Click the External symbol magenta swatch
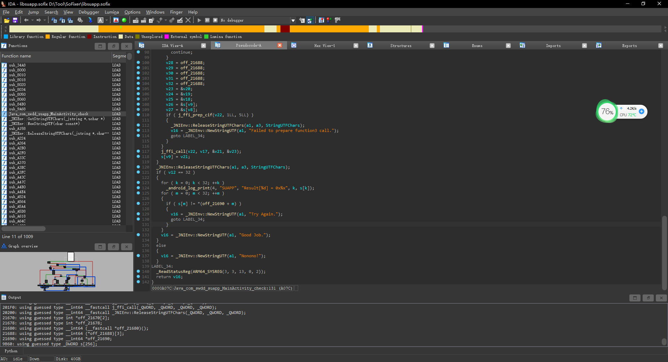This screenshot has width=668, height=362. coord(167,37)
